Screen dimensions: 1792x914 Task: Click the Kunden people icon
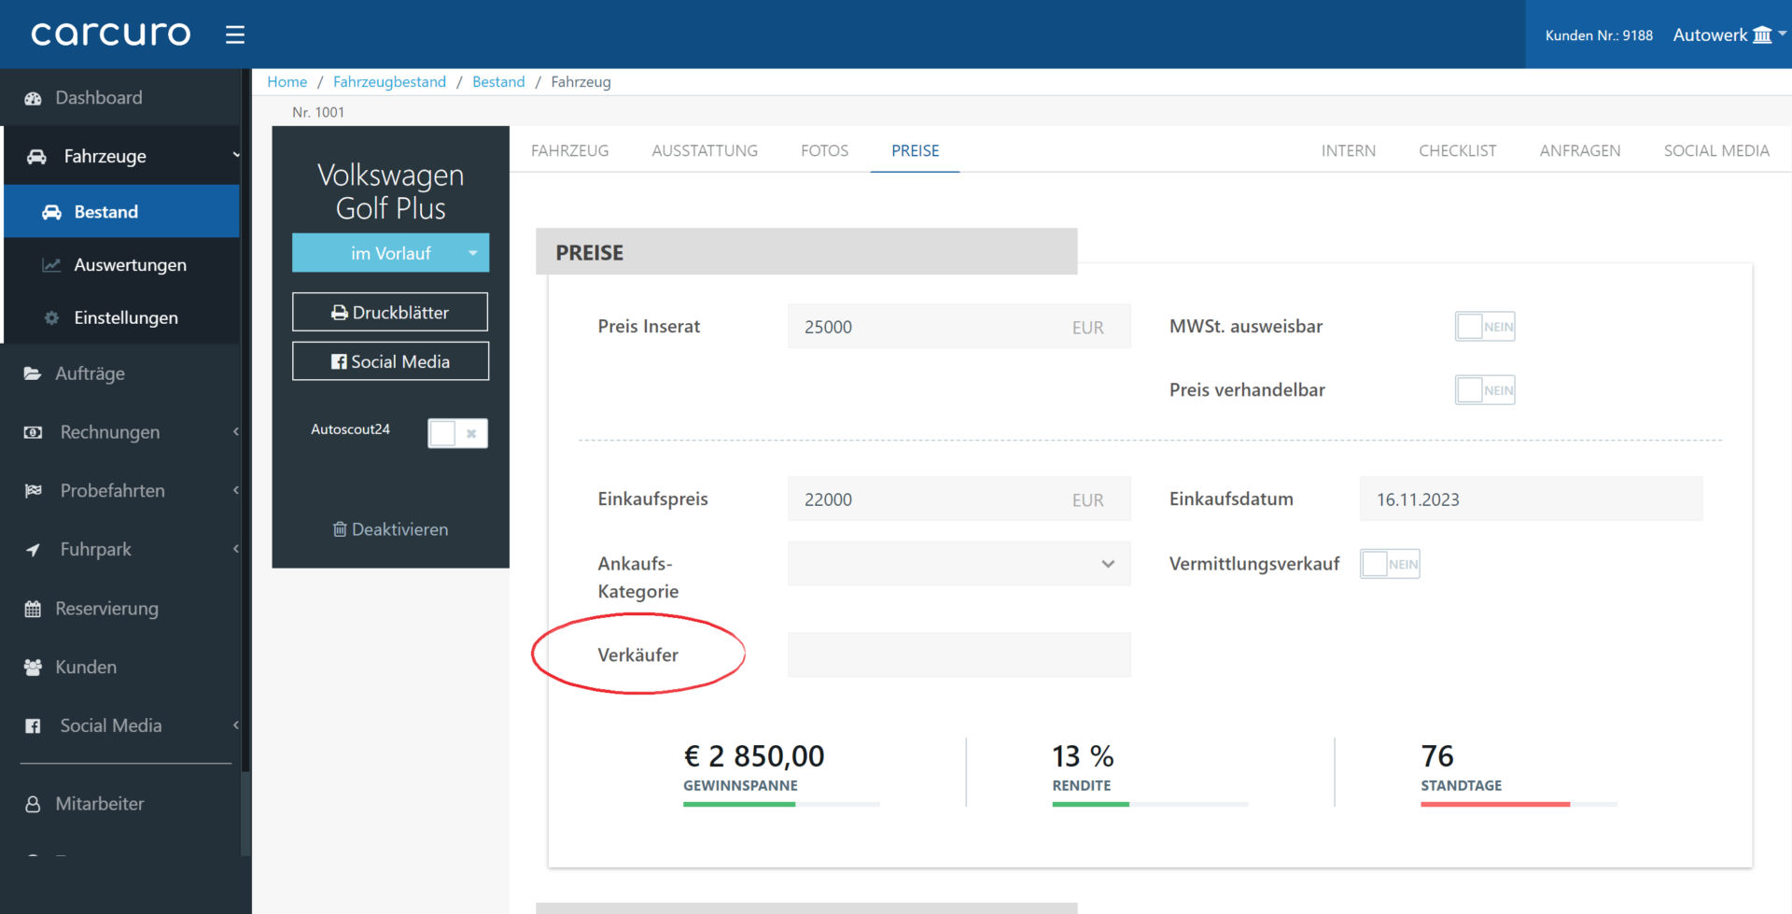pyautogui.click(x=33, y=668)
